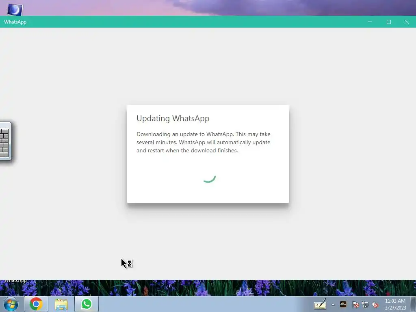Maximize the WhatsApp window
This screenshot has width=416, height=312.
coord(389,22)
